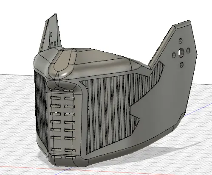Select the bottom-left slot on front panel
This screenshot has width=212, height=175.
tap(57, 156)
